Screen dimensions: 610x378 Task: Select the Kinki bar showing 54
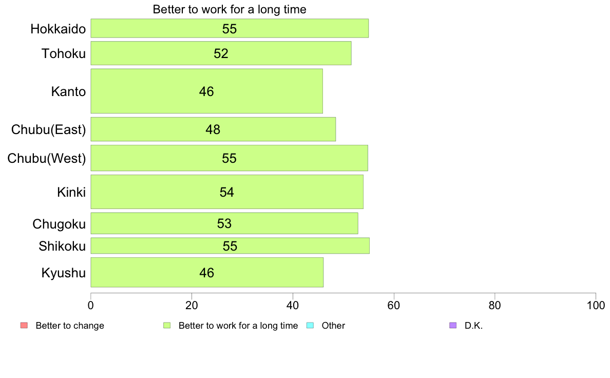click(x=227, y=192)
